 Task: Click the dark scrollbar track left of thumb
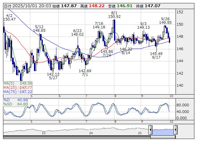(76, 137)
